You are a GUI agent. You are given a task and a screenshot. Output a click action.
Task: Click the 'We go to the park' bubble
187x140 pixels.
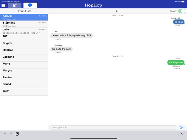(61, 49)
